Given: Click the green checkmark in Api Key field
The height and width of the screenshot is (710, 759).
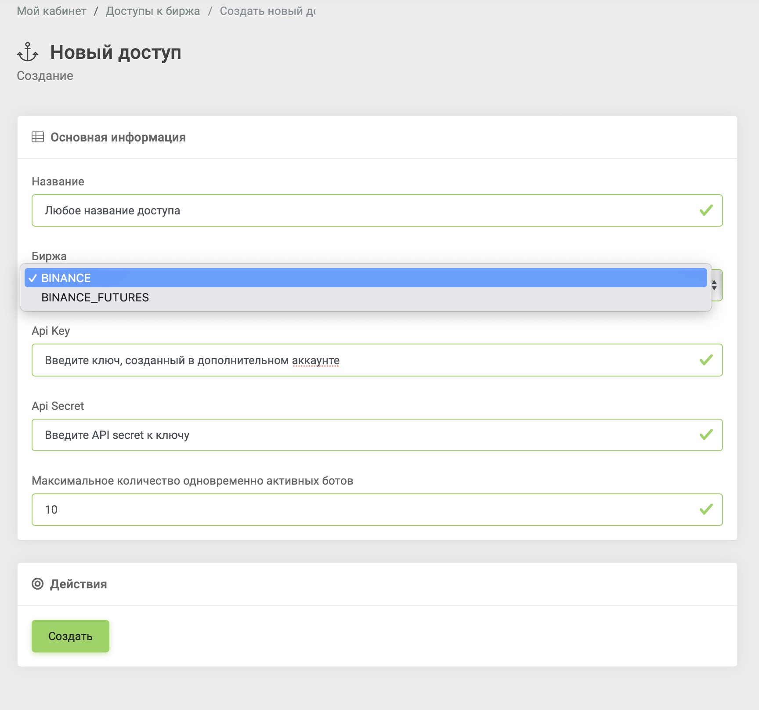Looking at the screenshot, I should point(706,360).
